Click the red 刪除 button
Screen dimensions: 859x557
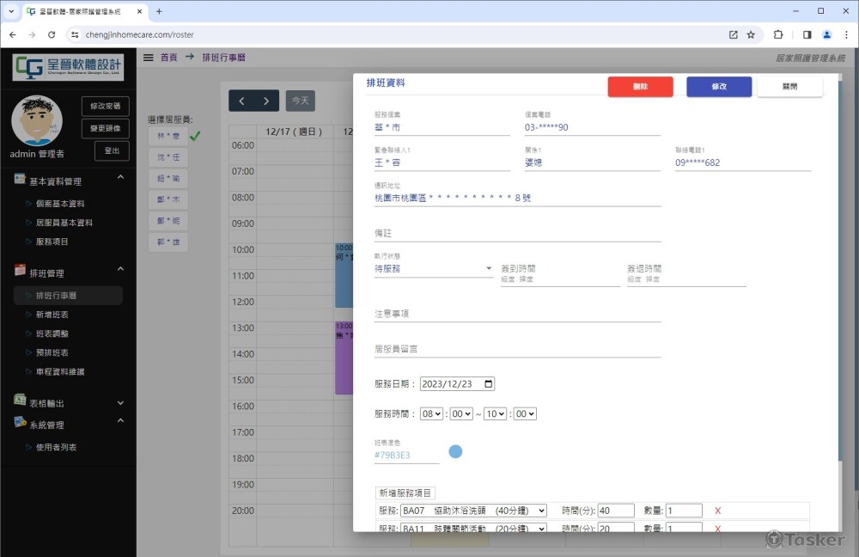[x=640, y=87]
